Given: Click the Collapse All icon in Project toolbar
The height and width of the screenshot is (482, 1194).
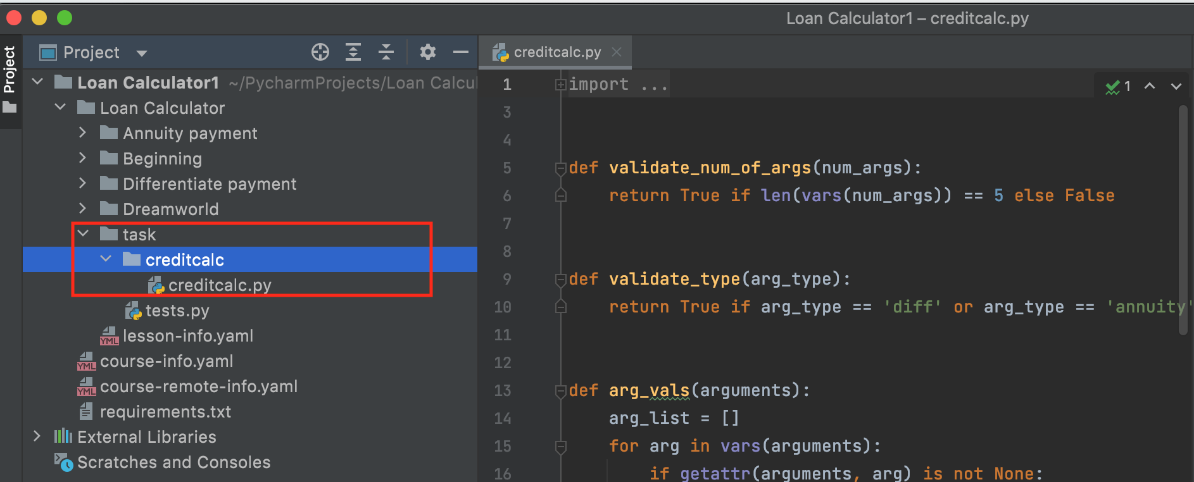Looking at the screenshot, I should pyautogui.click(x=386, y=52).
